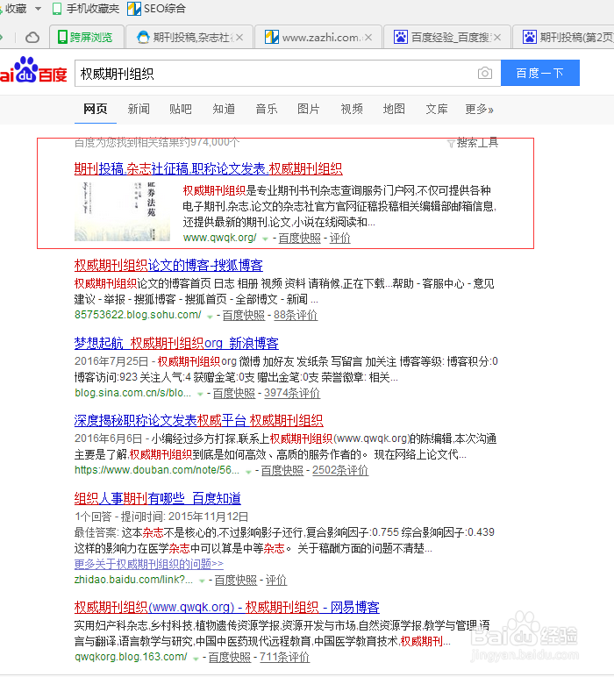The height and width of the screenshot is (677, 614).
Task: Expand the 收藏 dropdown arrow
Action: tap(38, 9)
